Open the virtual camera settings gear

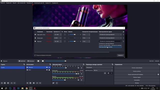coord(158,74)
